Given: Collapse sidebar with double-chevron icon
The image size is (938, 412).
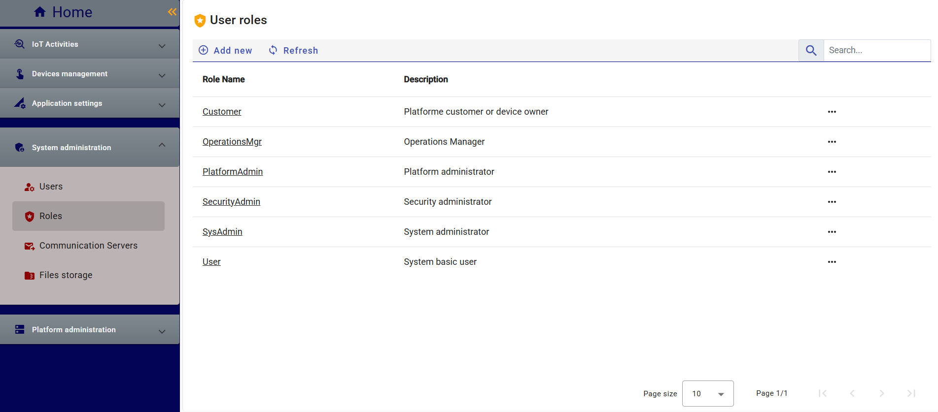Looking at the screenshot, I should [172, 12].
